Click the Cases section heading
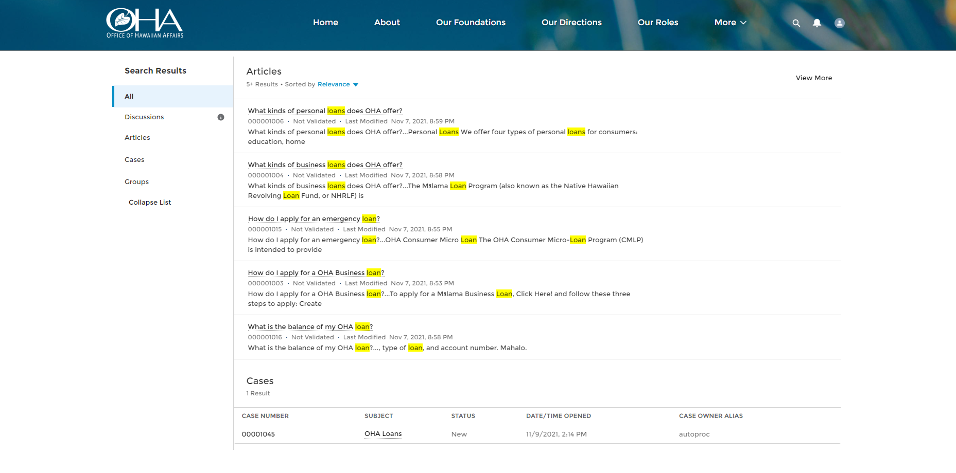Screen dimensions: 956x473 click(x=260, y=381)
